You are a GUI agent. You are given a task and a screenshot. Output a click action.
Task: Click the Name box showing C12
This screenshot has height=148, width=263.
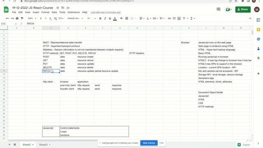[x=9, y=24]
